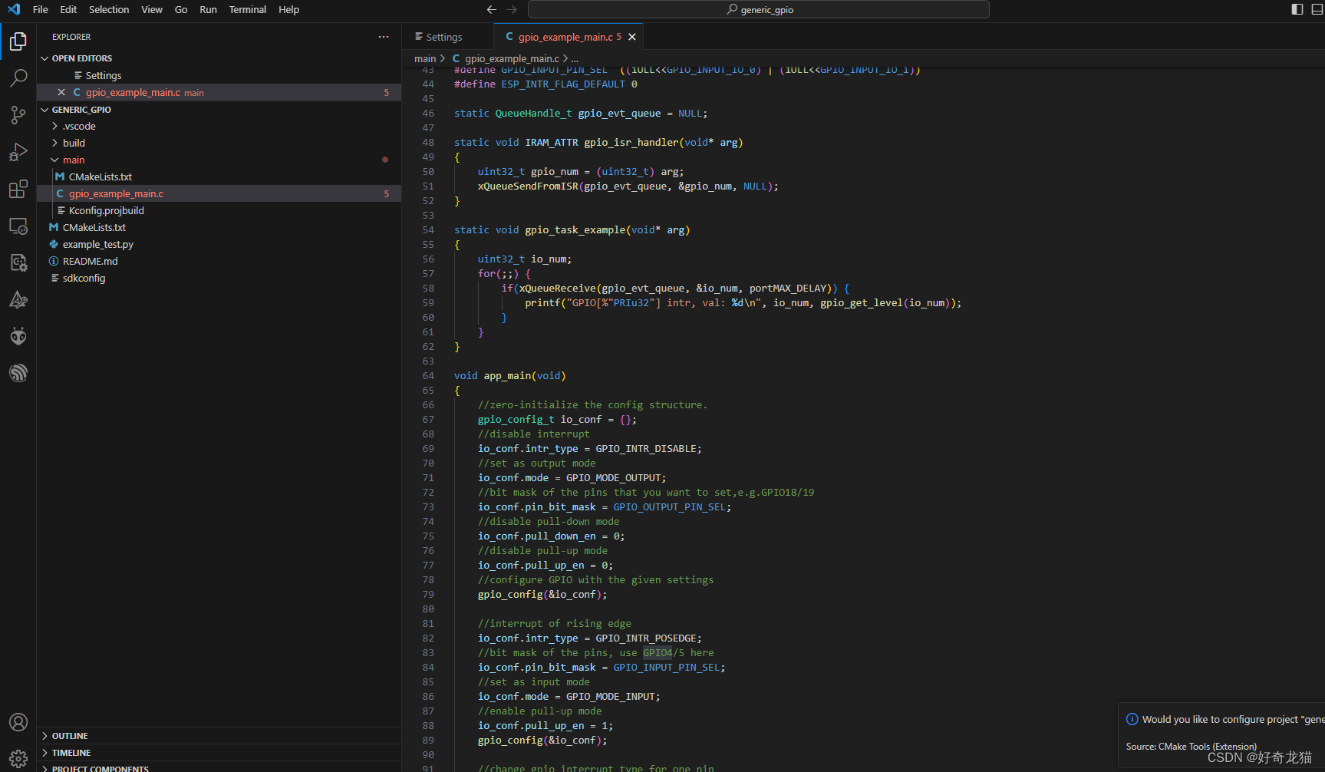Screen dimensions: 1325x772
Task: Expand the Timeline section
Action: pos(219,753)
